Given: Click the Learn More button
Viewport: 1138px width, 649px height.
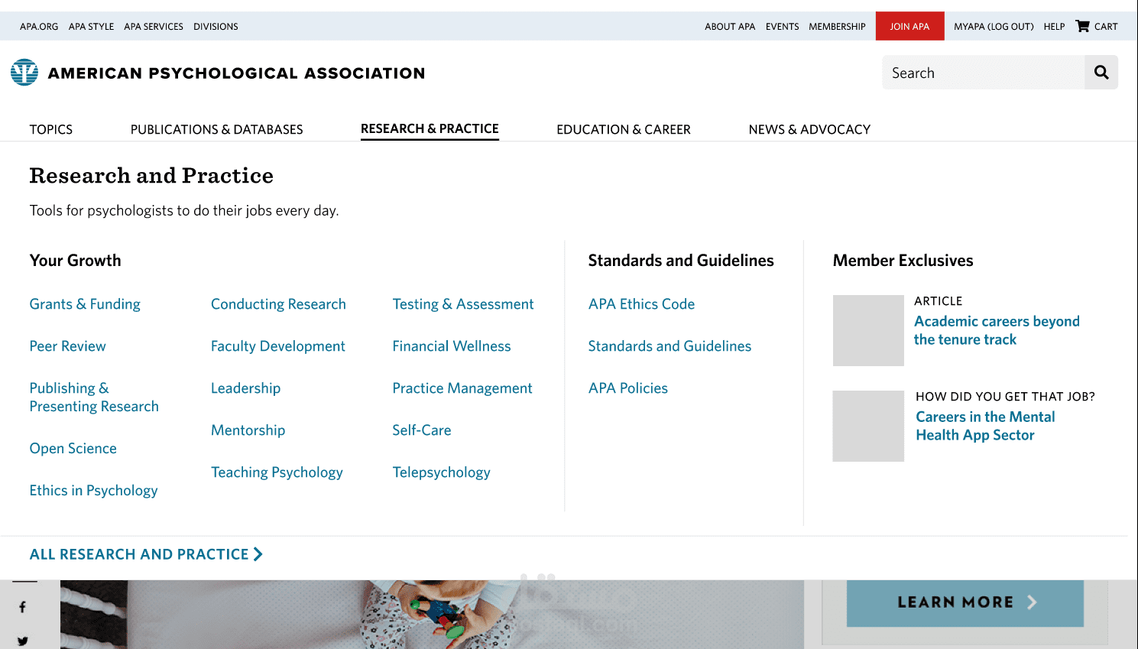Looking at the screenshot, I should (x=965, y=602).
